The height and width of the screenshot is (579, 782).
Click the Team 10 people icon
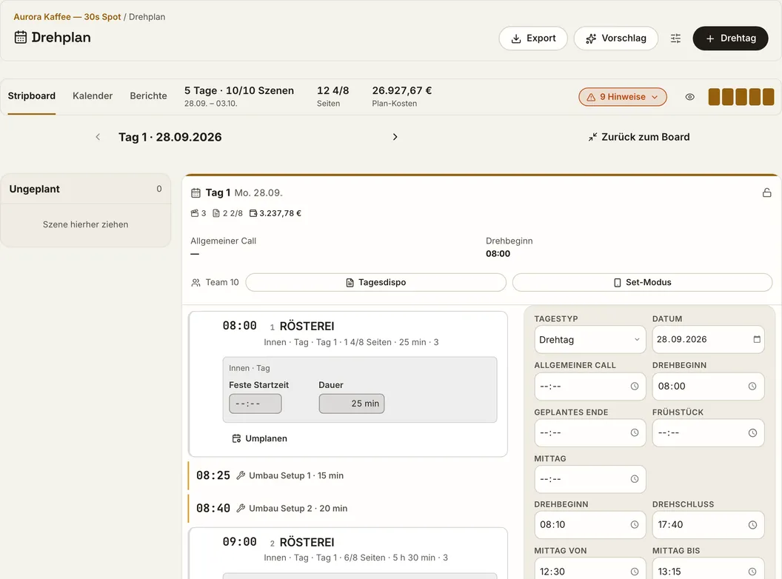196,283
